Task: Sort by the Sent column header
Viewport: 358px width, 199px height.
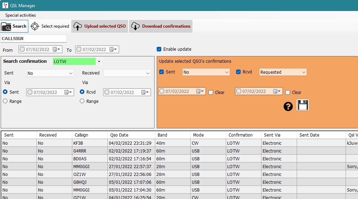Action: (19, 135)
